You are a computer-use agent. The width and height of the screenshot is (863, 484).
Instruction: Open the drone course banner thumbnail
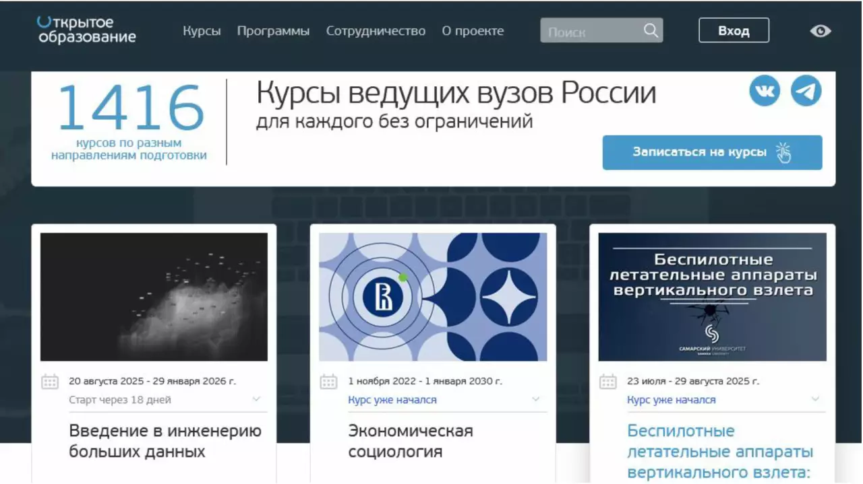click(712, 297)
